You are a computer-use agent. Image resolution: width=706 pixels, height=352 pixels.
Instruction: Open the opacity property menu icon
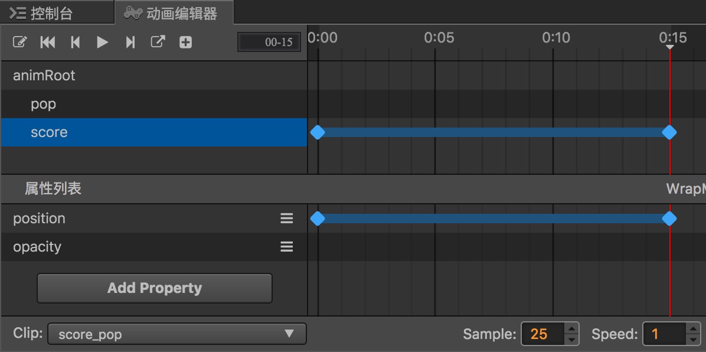tap(287, 246)
